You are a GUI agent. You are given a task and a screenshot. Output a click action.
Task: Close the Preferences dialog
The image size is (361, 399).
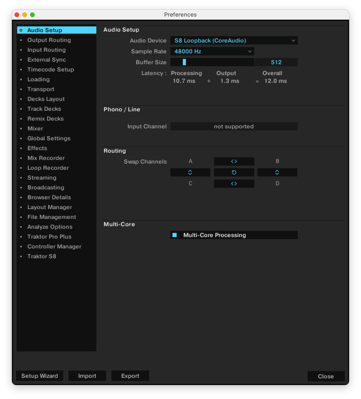point(326,376)
